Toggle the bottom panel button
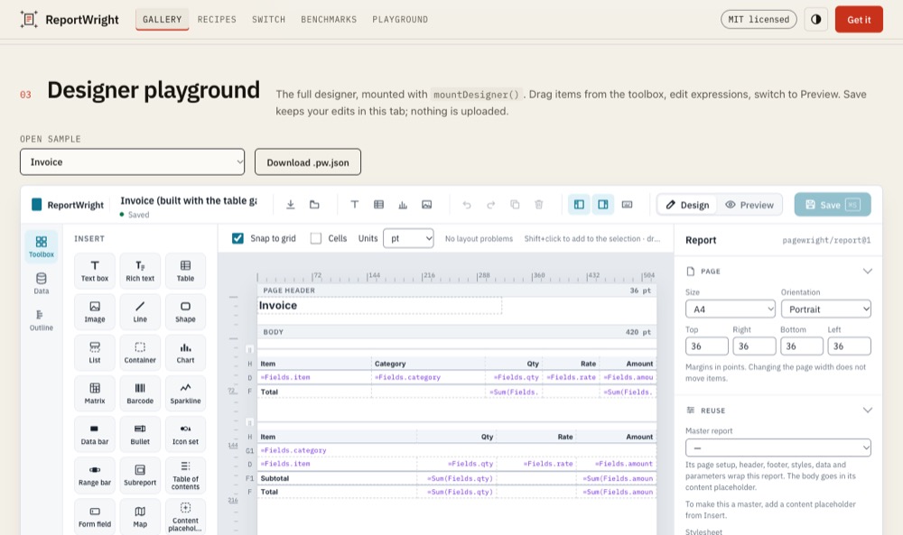The height and width of the screenshot is (535, 903). click(628, 204)
